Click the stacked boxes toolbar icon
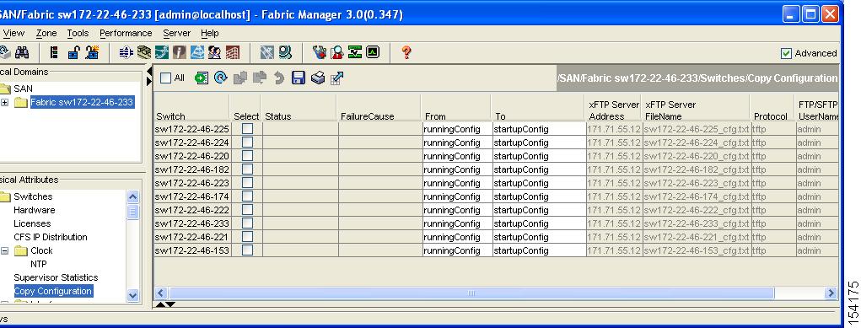The height and width of the screenshot is (328, 861). (144, 53)
